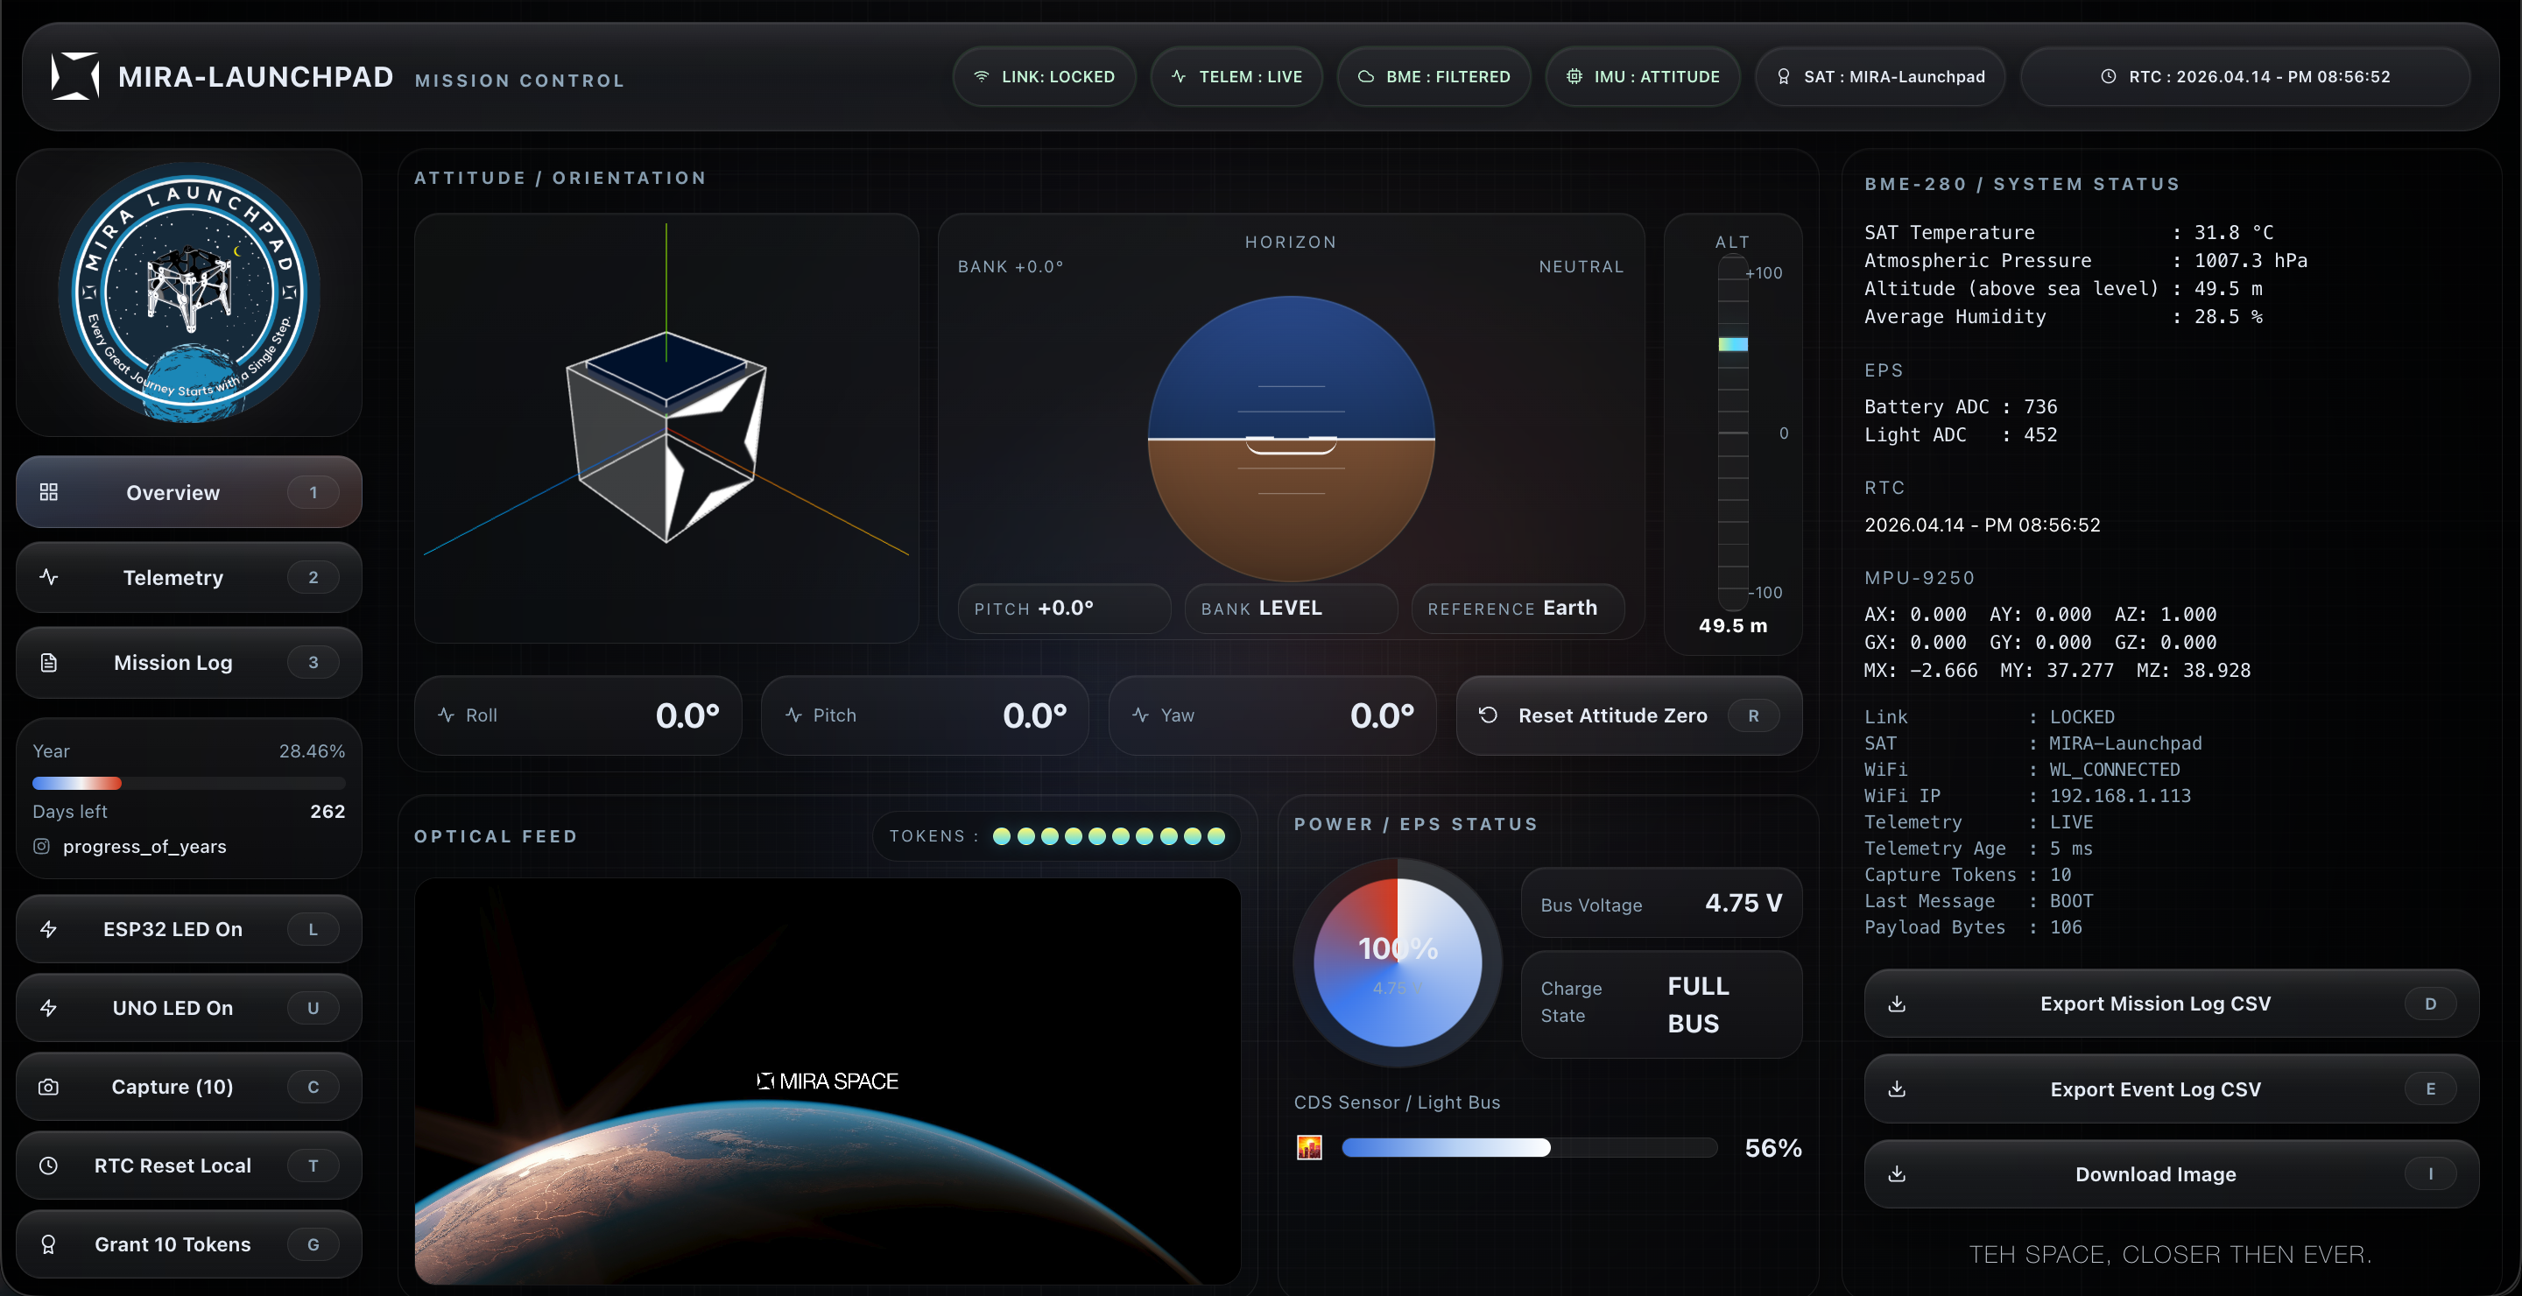
Task: Click the cloud icon in BME : FILTERED pill
Action: click(x=1366, y=76)
